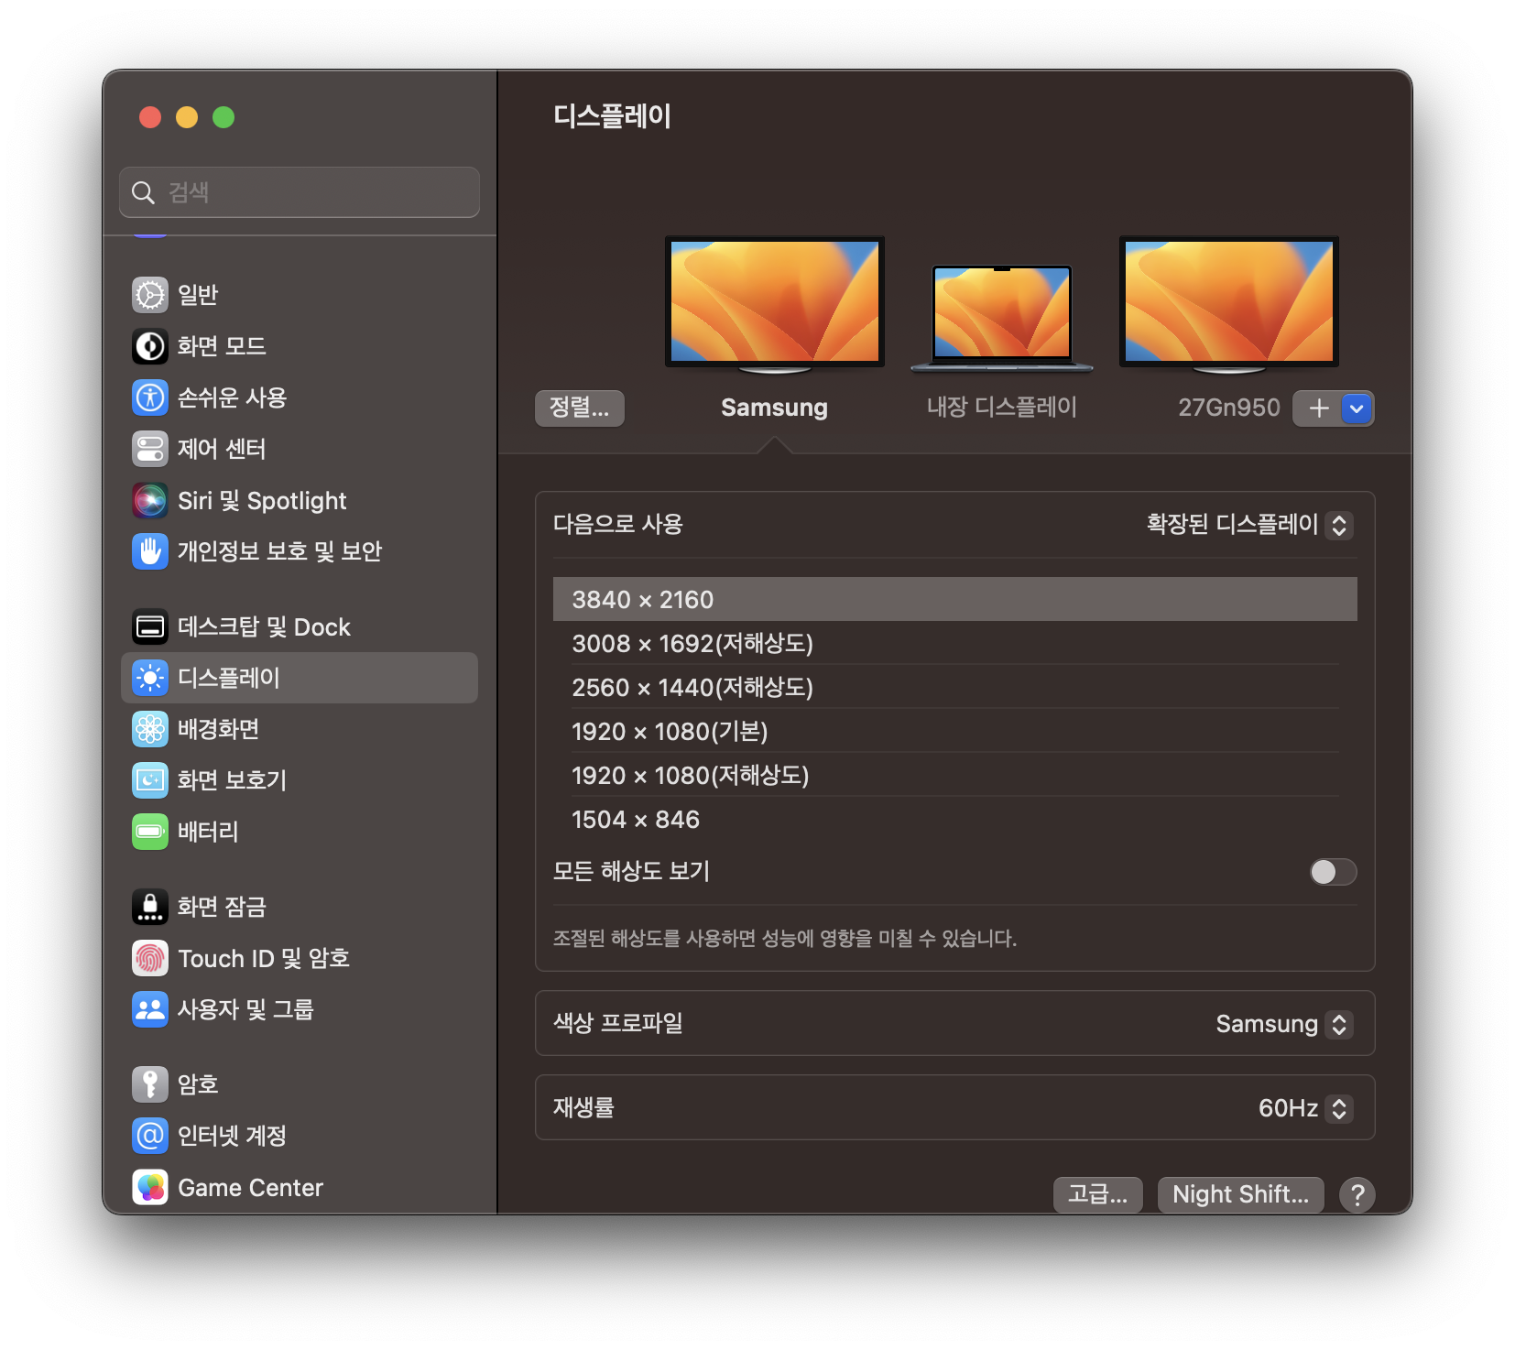Select the 27Gn950 display tab
Image resolution: width=1515 pixels, height=1350 pixels.
pyautogui.click(x=1228, y=408)
